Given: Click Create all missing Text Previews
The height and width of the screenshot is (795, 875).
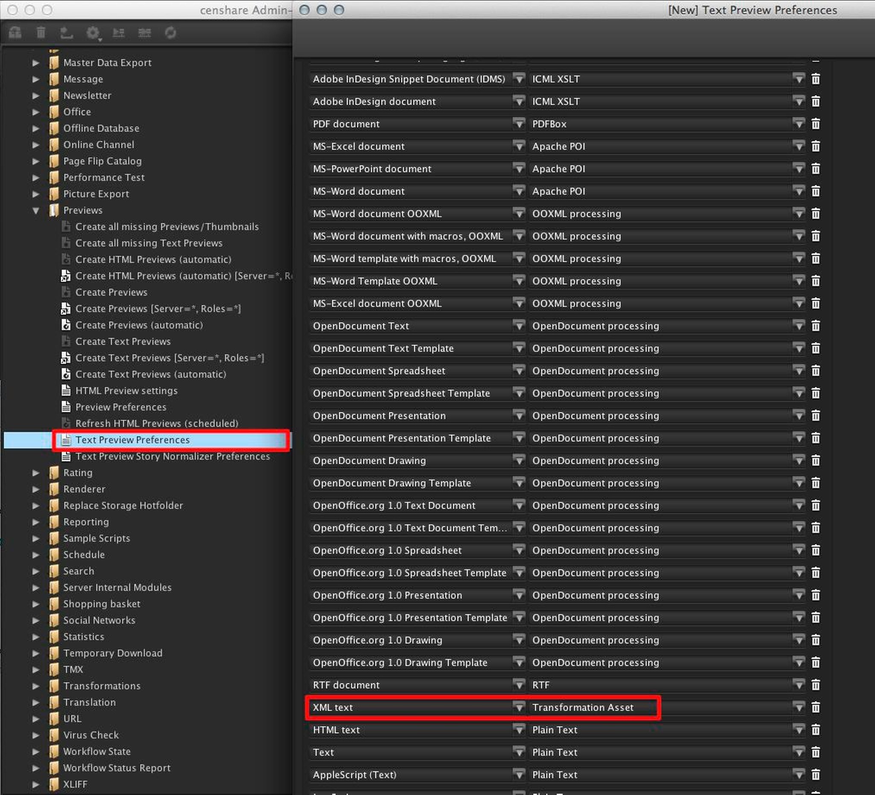Looking at the screenshot, I should 148,243.
